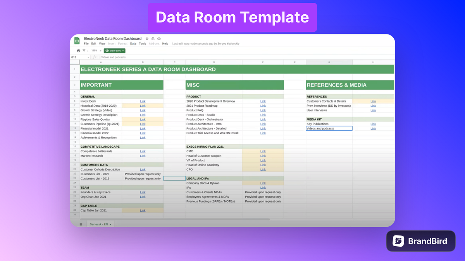
Task: Open the CFO hiring plan link
Action: click(x=263, y=169)
